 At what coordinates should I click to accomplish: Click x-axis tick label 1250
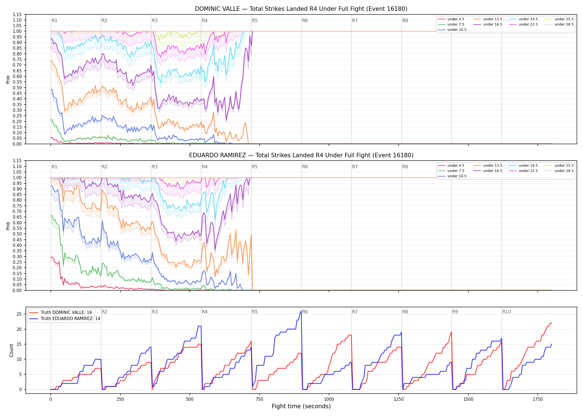[x=399, y=399]
